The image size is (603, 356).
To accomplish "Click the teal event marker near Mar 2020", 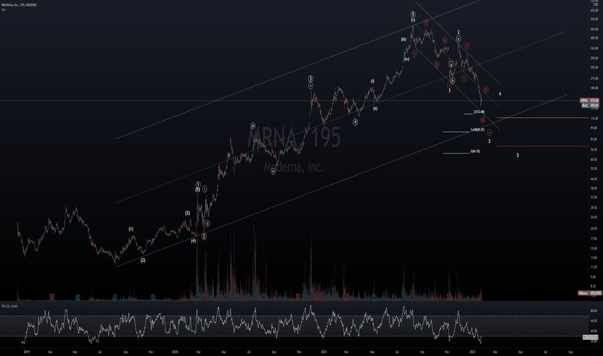I will pos(197,297).
